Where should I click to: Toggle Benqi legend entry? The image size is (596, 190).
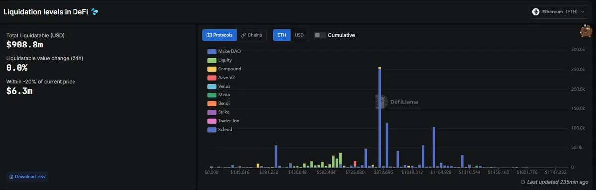tap(219, 103)
